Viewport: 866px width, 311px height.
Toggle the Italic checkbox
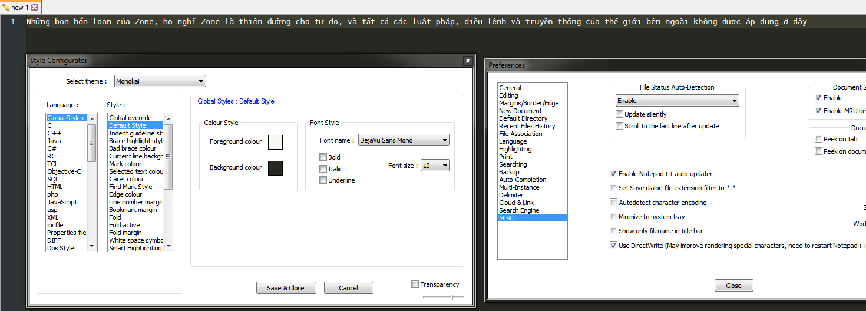[x=323, y=169]
